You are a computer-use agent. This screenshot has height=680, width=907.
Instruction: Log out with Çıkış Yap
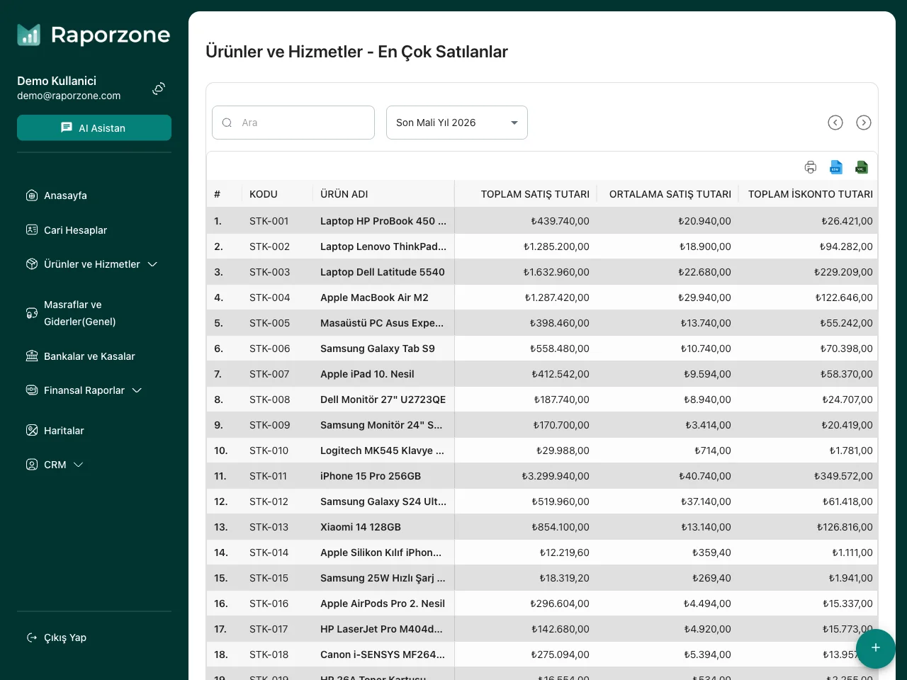[64, 637]
